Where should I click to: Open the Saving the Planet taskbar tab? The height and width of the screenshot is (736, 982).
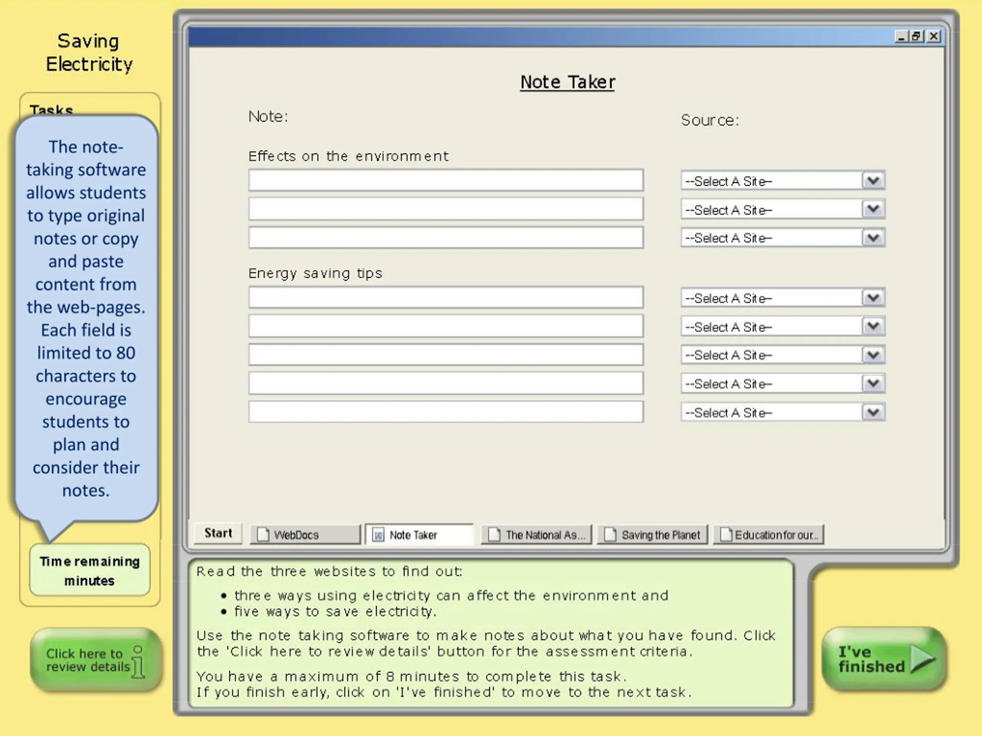click(652, 535)
